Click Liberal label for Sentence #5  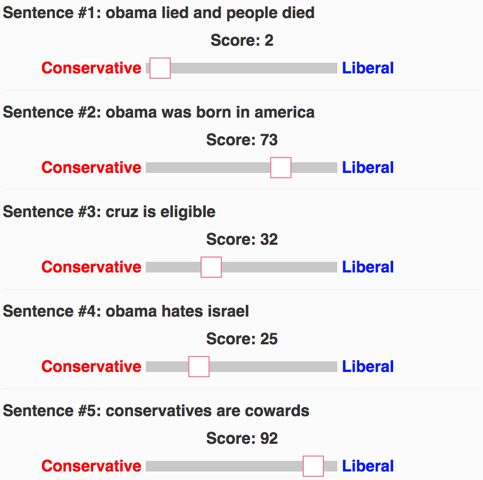point(368,466)
